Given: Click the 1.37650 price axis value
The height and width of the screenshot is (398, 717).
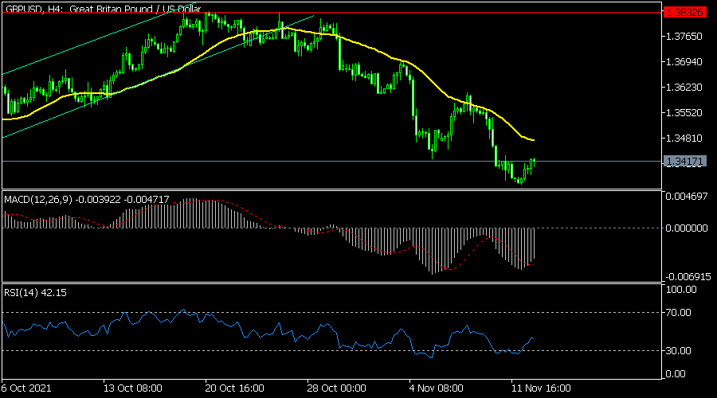Looking at the screenshot, I should [684, 37].
